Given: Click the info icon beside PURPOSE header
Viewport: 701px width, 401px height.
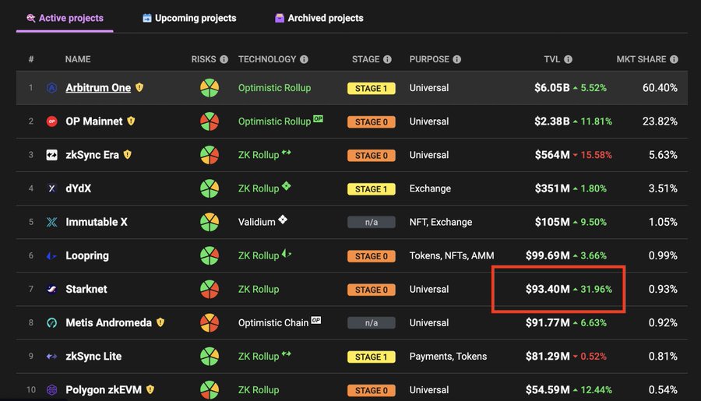Looking at the screenshot, I should coord(456,59).
